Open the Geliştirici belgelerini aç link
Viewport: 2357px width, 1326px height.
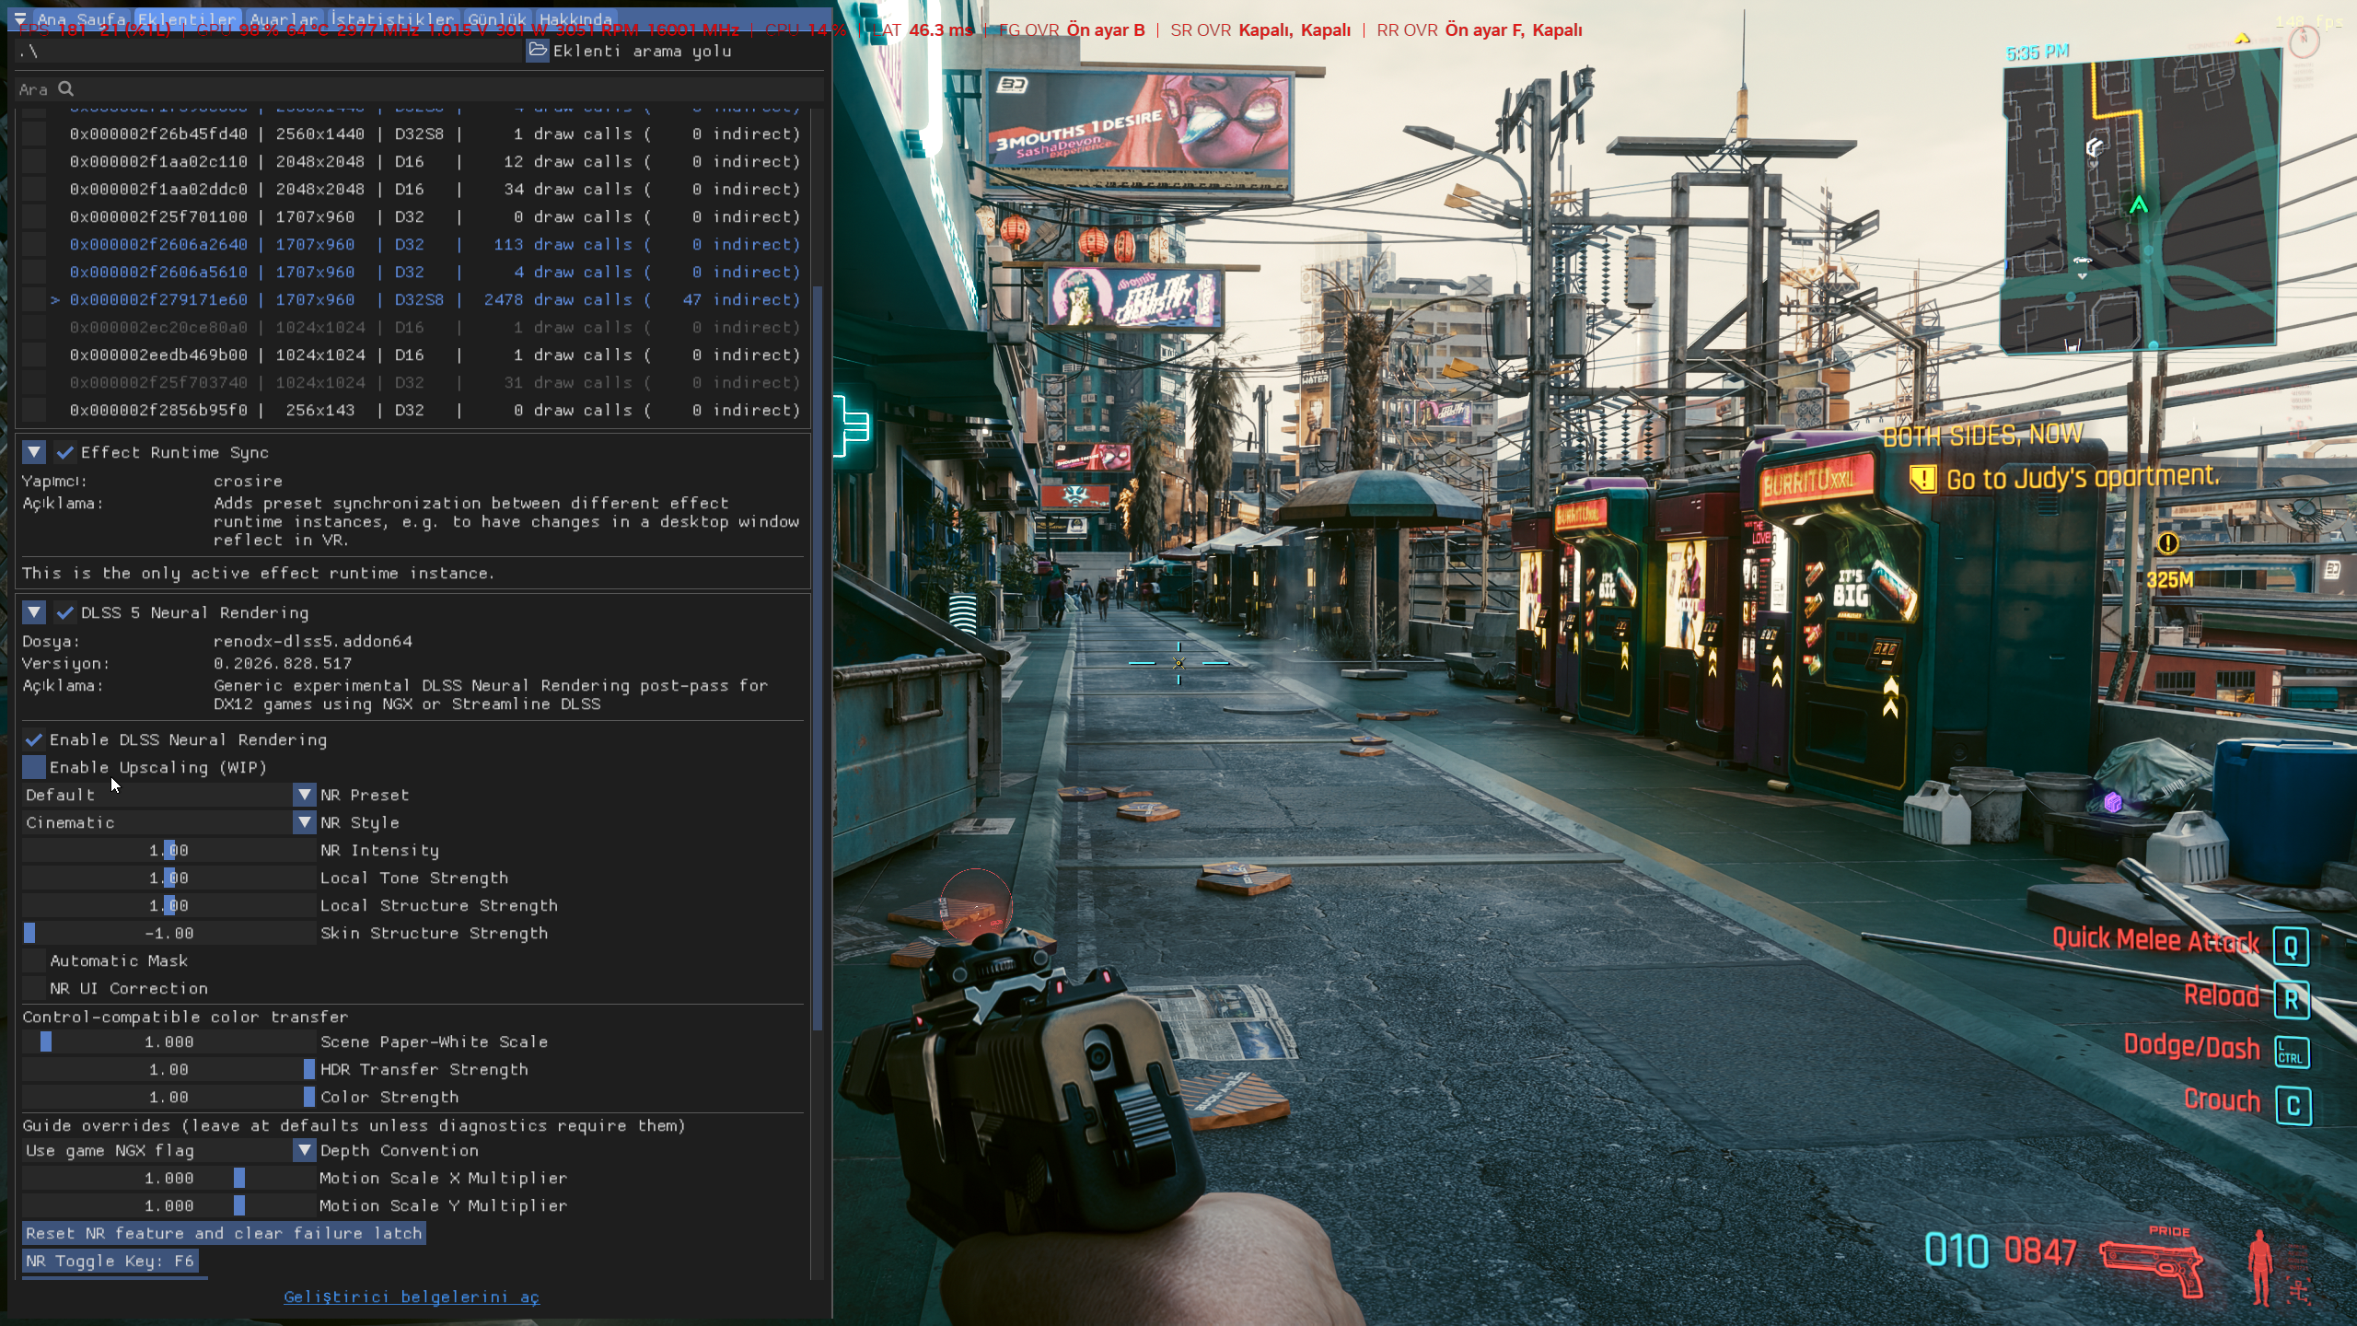(x=412, y=1297)
